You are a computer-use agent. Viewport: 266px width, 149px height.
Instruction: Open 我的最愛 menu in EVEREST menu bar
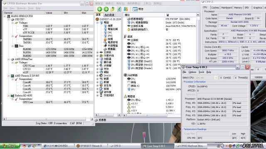pyautogui.click(x=134, y=3)
